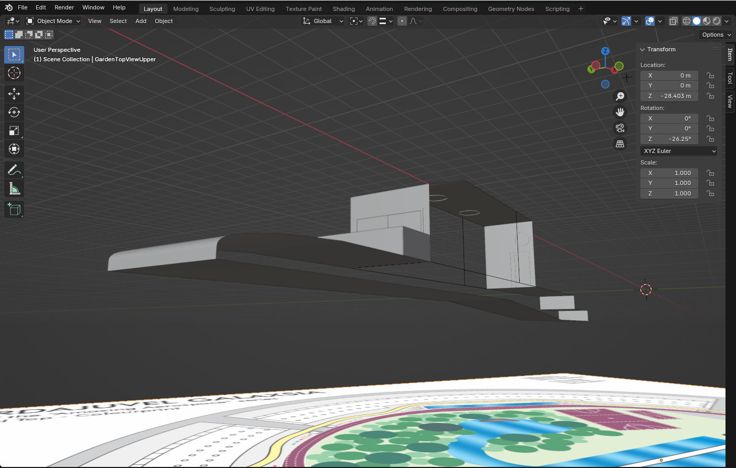Viewport: 736px width, 468px height.
Task: Collapse the Transform panel
Action: coord(642,50)
